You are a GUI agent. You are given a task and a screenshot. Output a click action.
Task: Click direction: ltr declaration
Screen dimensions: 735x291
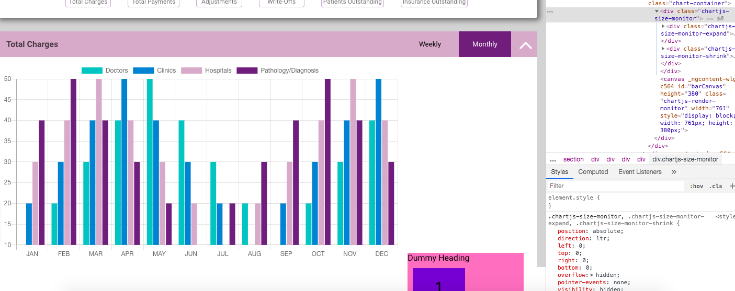pos(583,238)
